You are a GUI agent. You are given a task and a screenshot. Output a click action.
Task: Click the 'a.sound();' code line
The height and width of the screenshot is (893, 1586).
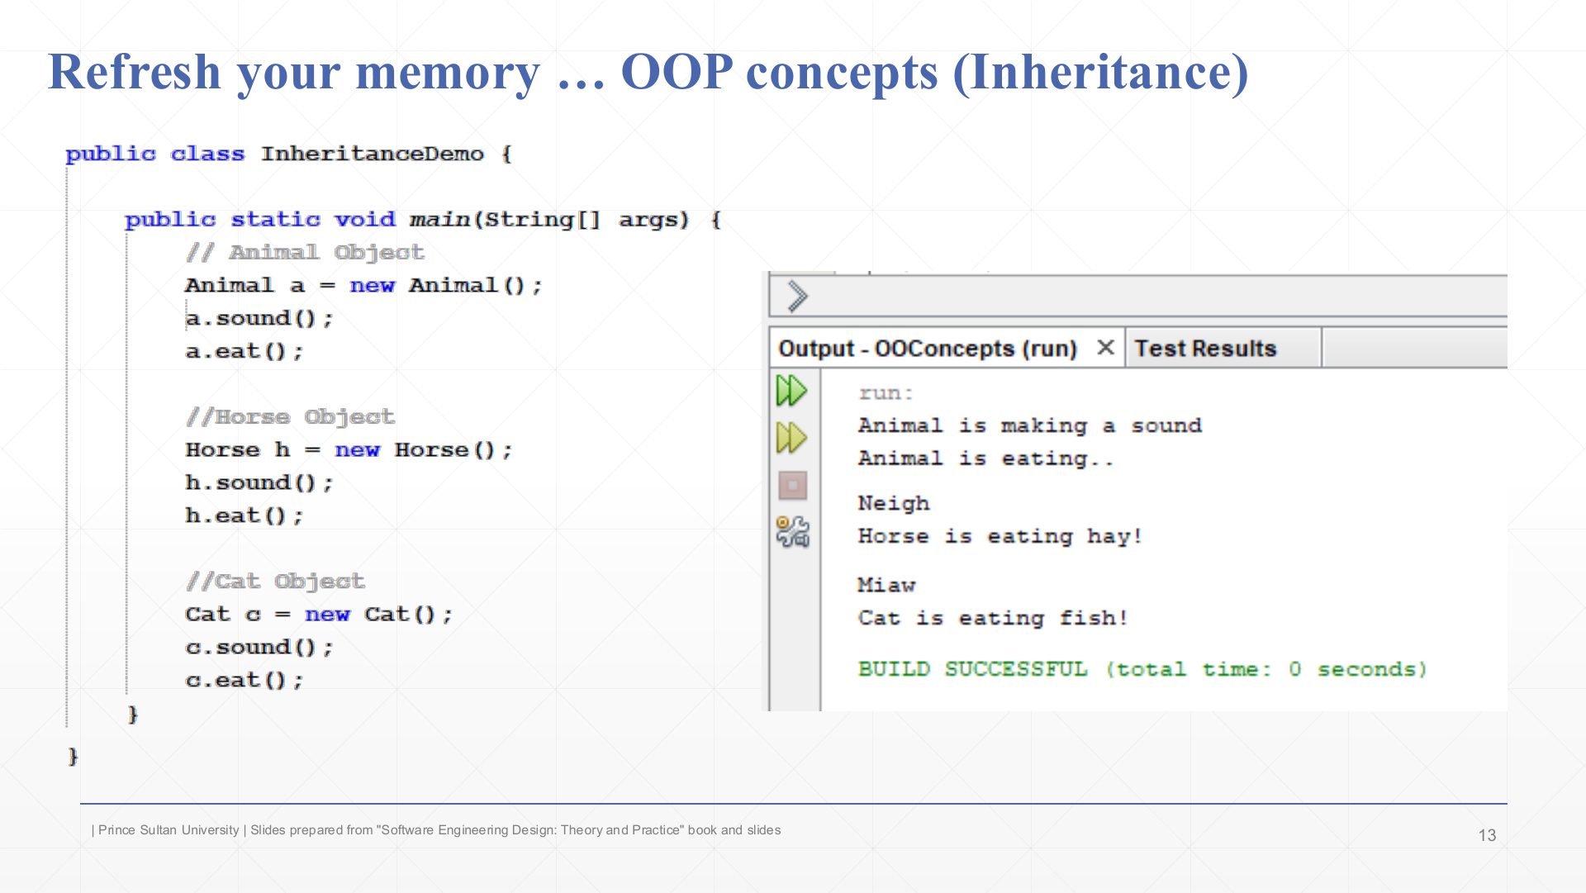[259, 319]
